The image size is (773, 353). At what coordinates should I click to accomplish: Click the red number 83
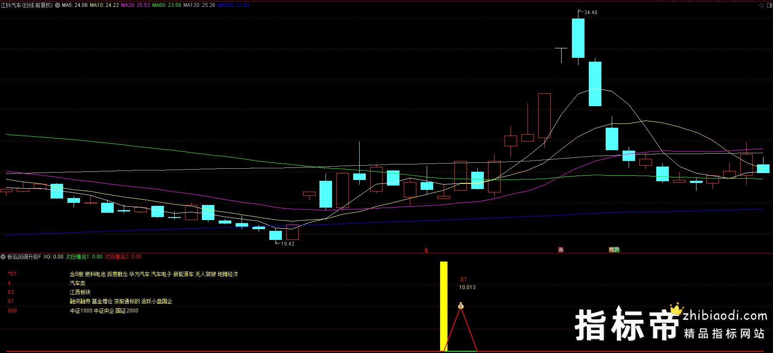pyautogui.click(x=11, y=292)
